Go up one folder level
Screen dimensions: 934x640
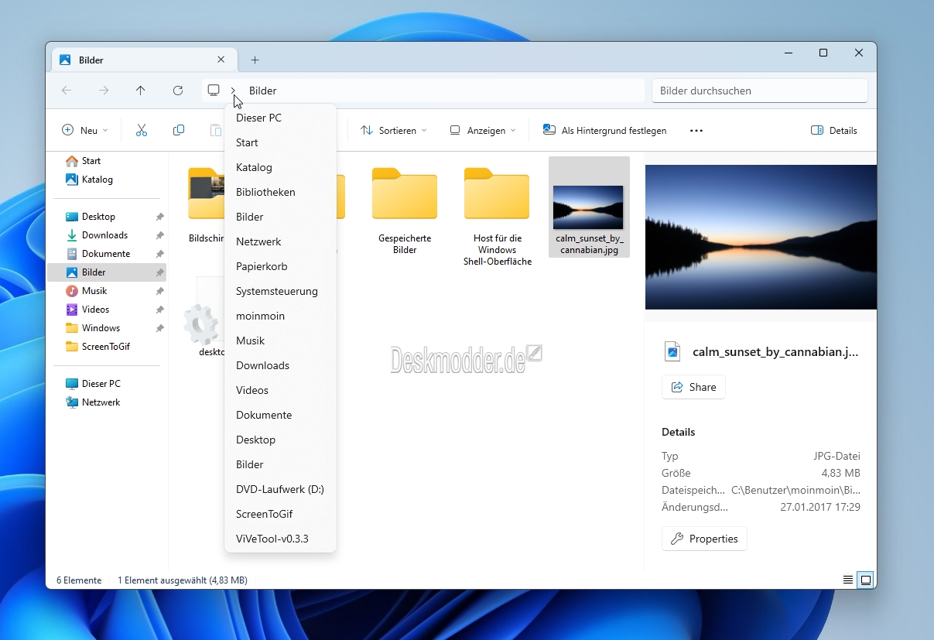140,91
